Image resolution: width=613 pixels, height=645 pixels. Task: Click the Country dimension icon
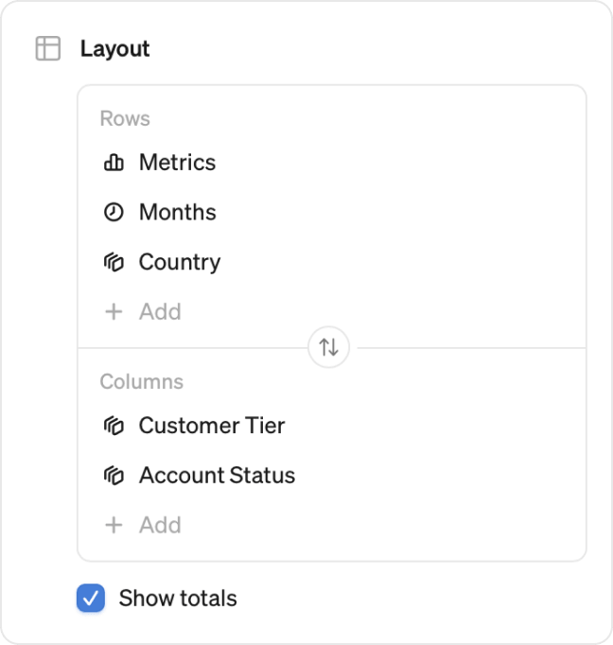coord(114,262)
